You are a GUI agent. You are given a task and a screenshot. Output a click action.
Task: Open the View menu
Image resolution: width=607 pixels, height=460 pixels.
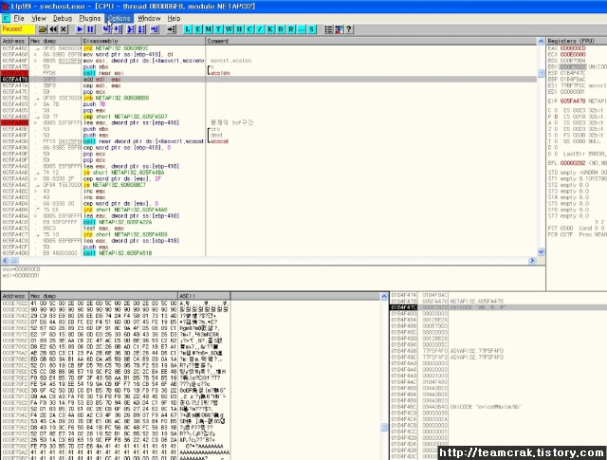click(x=39, y=18)
